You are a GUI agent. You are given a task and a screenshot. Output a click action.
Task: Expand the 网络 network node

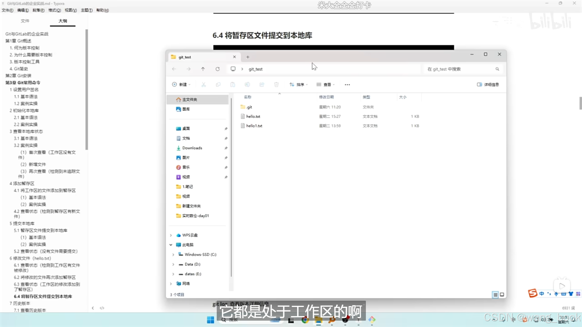point(171,284)
